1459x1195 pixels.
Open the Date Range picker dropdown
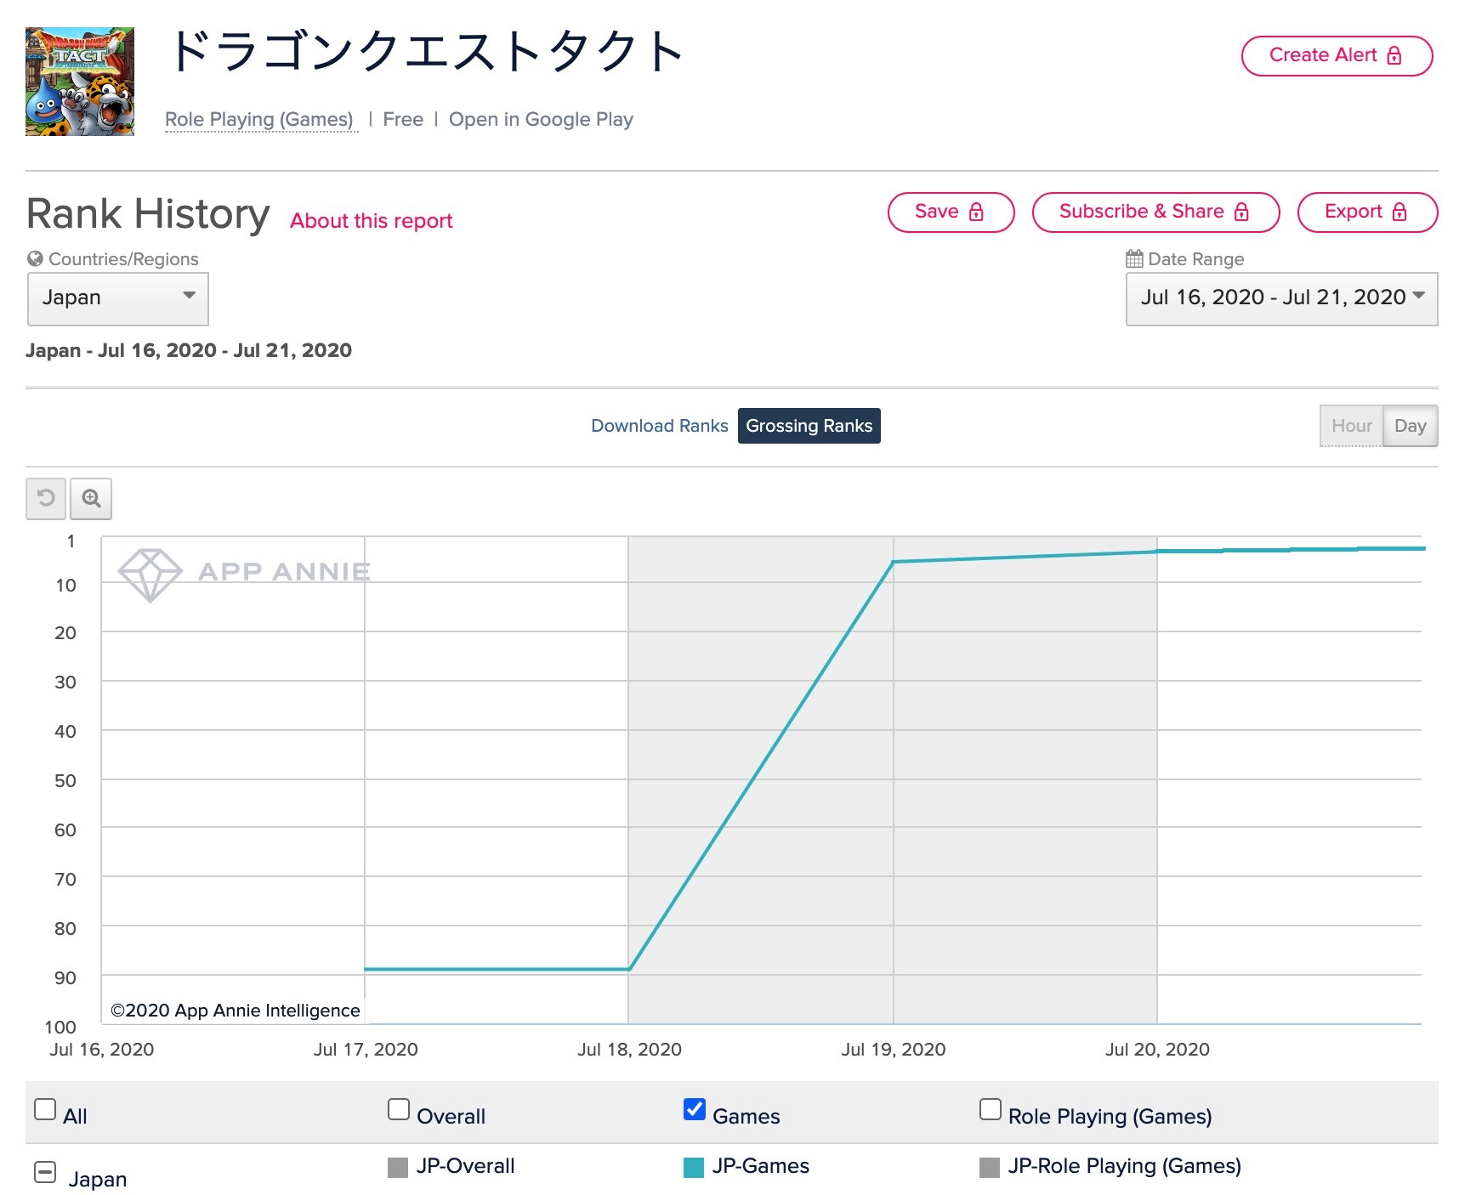pos(1281,298)
